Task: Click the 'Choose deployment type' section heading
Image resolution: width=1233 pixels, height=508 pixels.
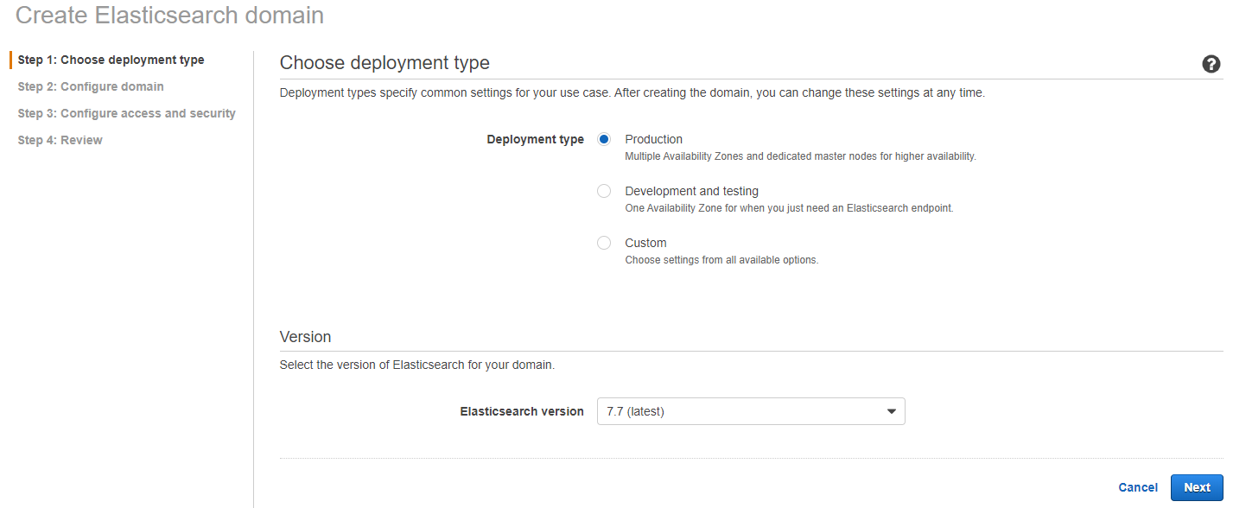Action: tap(385, 63)
